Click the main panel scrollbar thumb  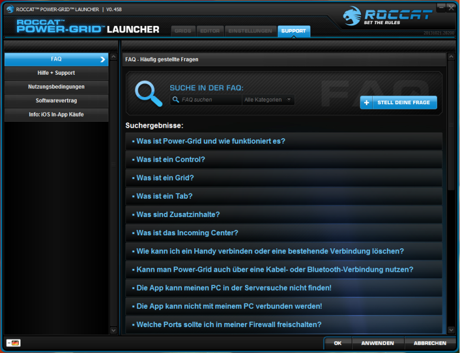[451, 125]
